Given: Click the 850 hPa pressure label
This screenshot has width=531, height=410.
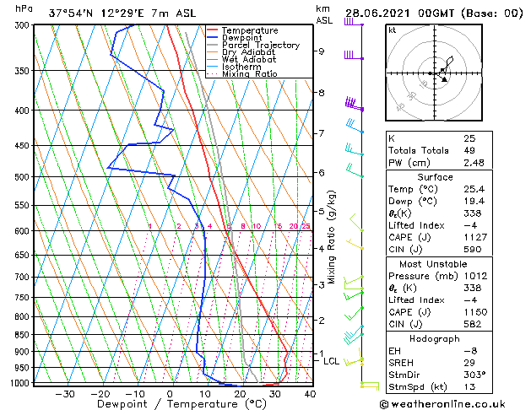Looking at the screenshot, I should (24, 335).
